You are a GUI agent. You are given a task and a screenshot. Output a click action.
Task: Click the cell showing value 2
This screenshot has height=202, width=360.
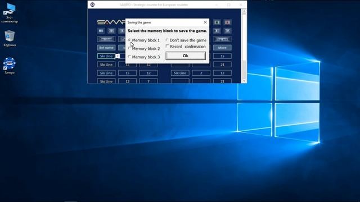[201, 73]
